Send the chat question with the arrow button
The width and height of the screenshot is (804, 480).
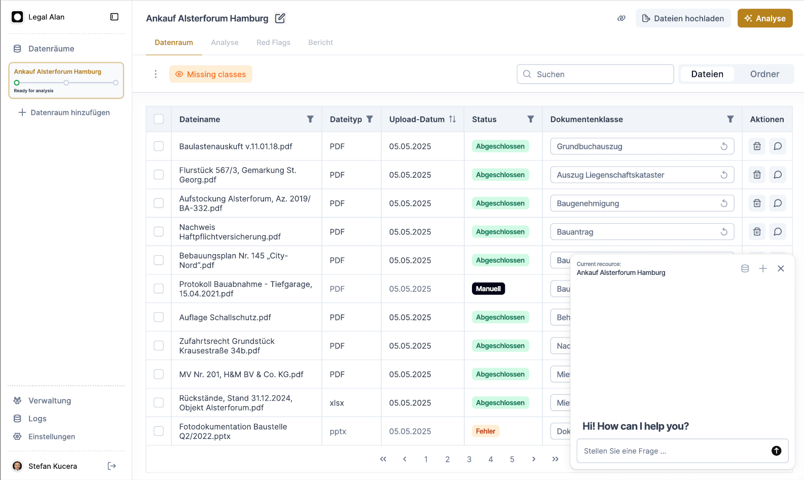tap(776, 451)
